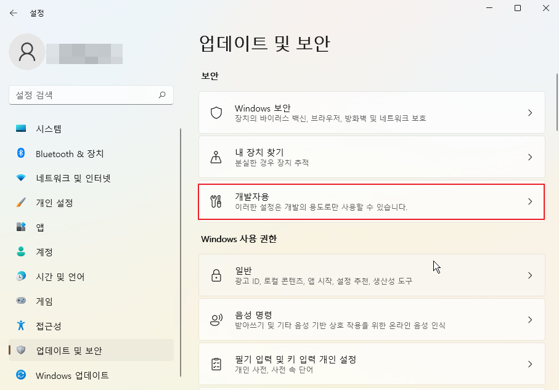
Task: Click the 개발자용 tools icon
Action: click(x=216, y=201)
